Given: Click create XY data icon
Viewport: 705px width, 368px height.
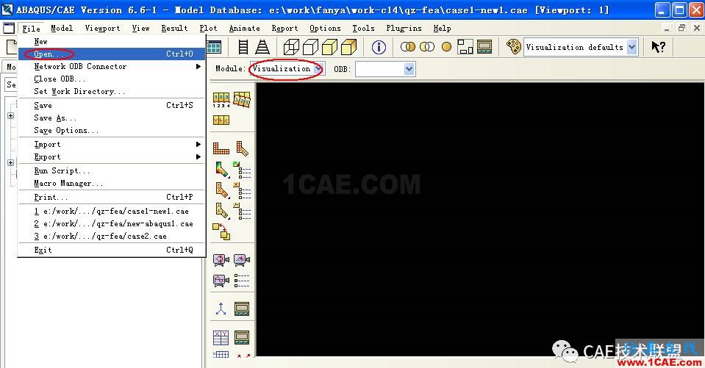Looking at the screenshot, I should [x=221, y=337].
